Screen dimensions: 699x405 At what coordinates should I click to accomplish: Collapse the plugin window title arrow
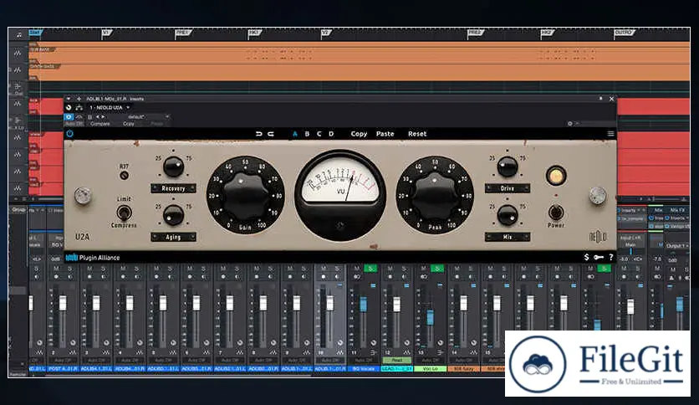click(69, 99)
